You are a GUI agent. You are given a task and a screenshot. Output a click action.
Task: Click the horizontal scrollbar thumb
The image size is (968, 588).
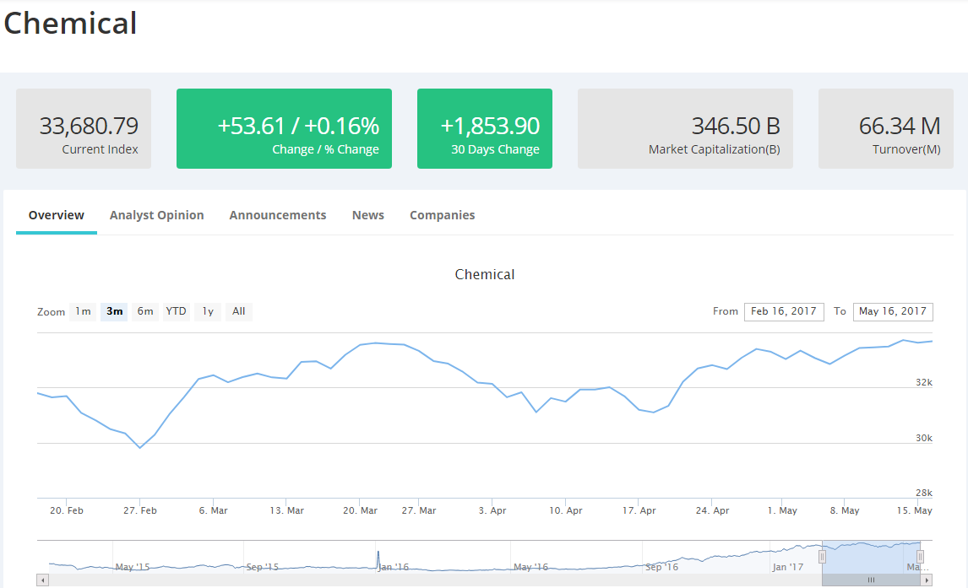coord(871,580)
